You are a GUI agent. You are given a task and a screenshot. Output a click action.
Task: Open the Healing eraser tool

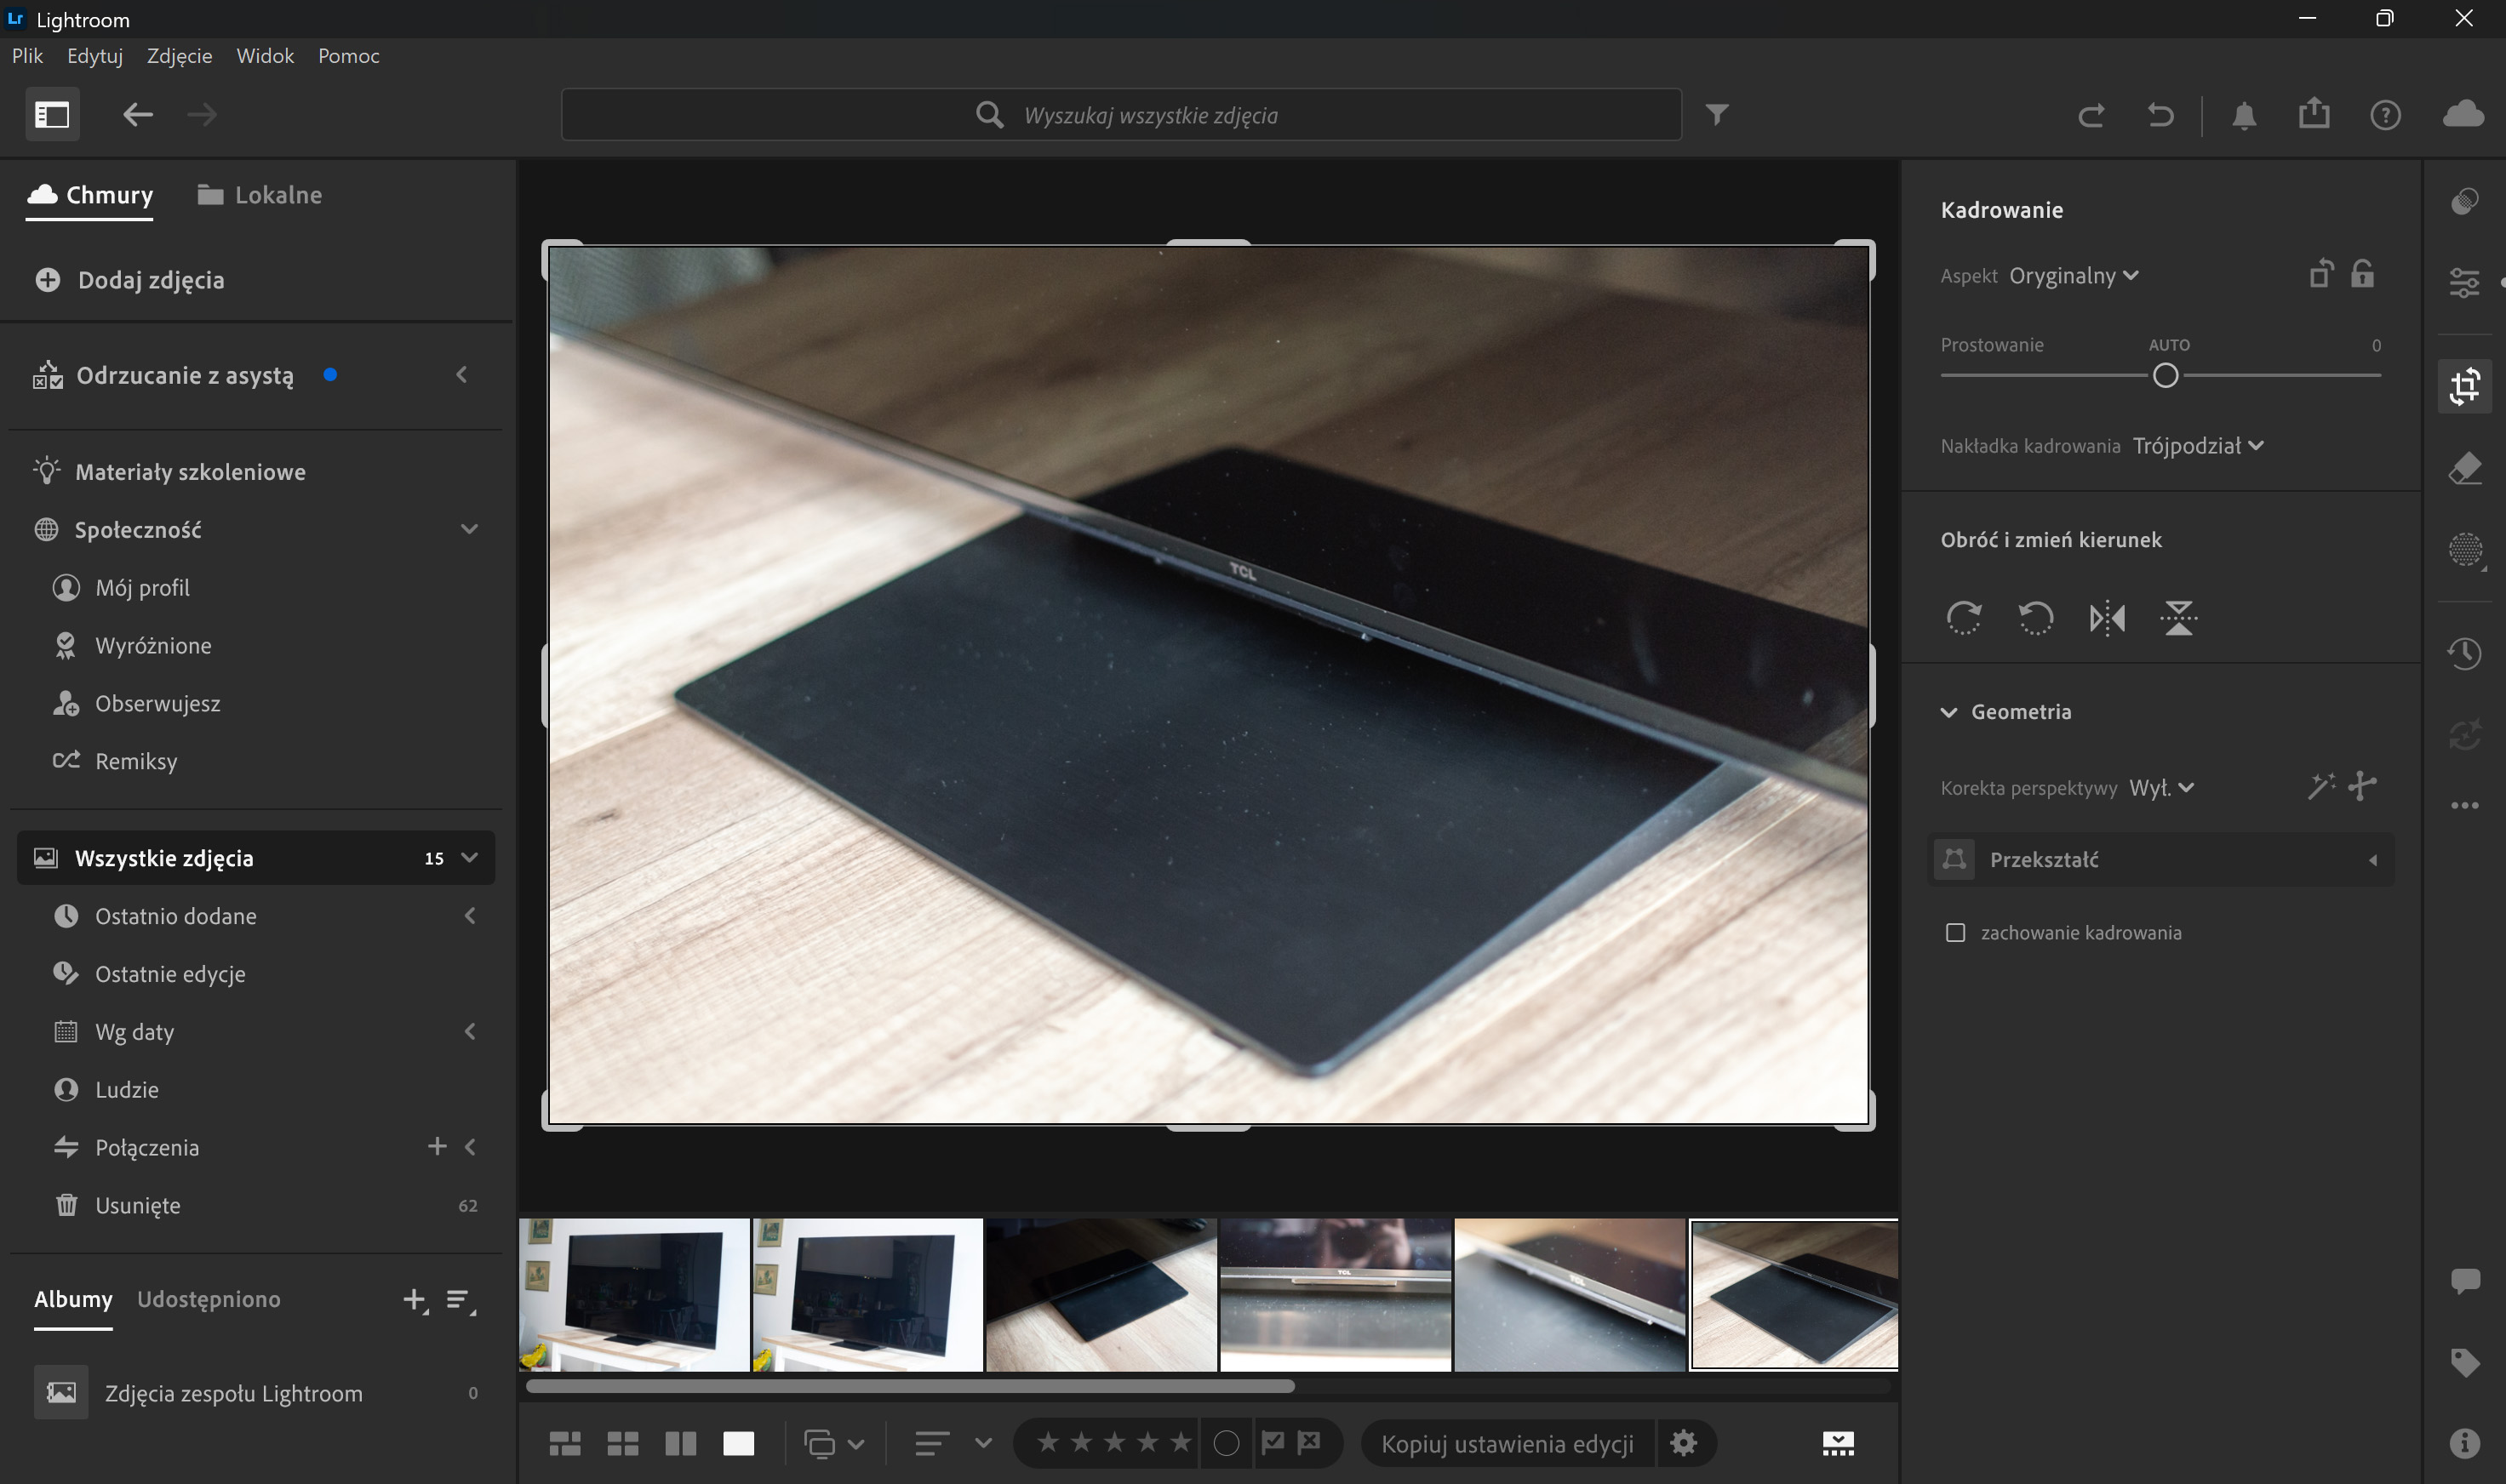coord(2465,468)
